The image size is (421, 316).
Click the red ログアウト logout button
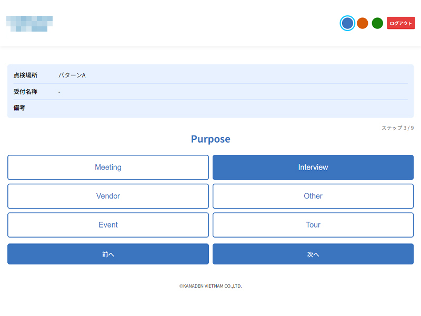401,23
